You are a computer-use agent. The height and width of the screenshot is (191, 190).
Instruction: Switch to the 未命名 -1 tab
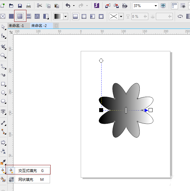(16, 26)
